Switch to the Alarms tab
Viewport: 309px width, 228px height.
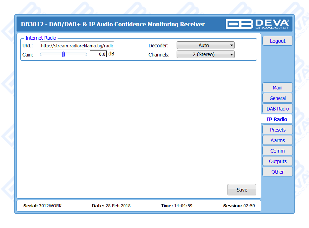tap(277, 140)
